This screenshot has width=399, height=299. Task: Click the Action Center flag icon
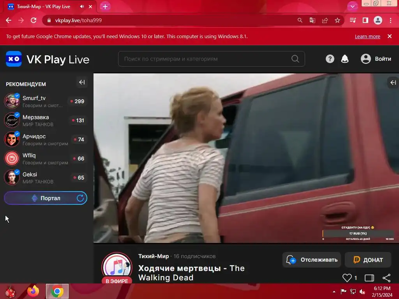[343, 292]
